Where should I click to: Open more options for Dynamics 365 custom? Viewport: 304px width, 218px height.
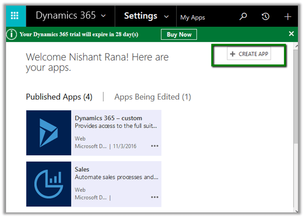coord(154,146)
